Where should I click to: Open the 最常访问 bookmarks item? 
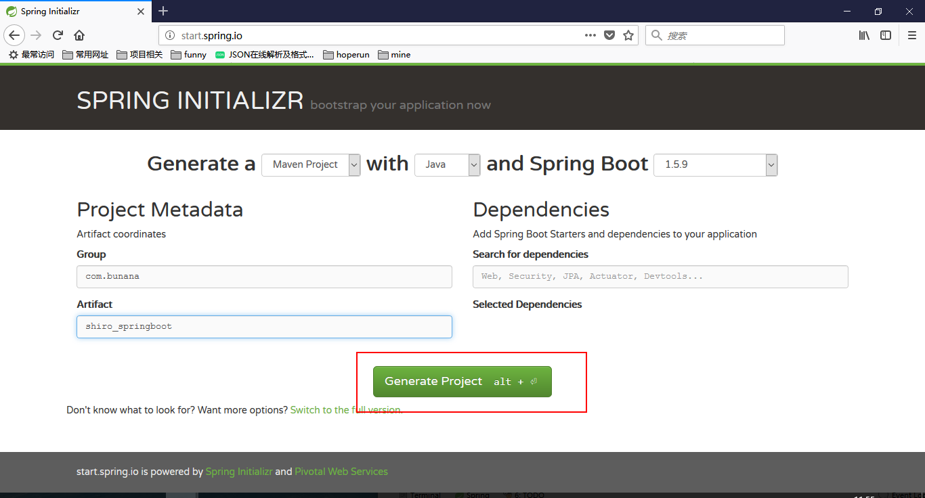pos(31,55)
